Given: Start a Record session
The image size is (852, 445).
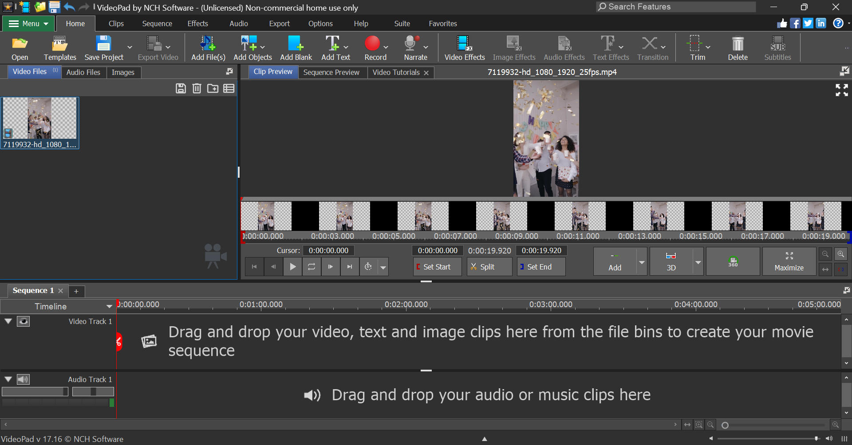Looking at the screenshot, I should (x=373, y=47).
